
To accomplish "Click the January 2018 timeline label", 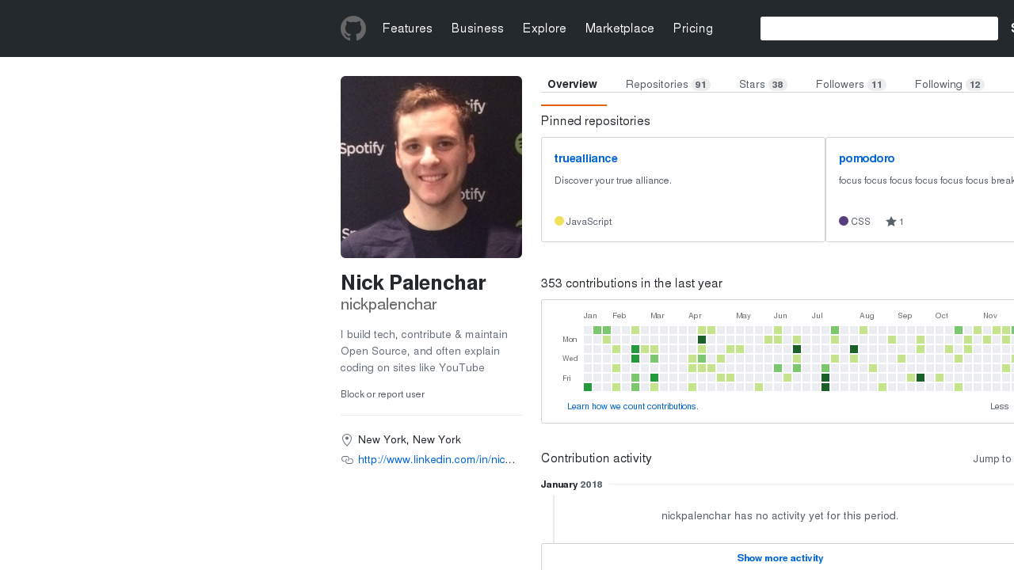I will (x=572, y=484).
